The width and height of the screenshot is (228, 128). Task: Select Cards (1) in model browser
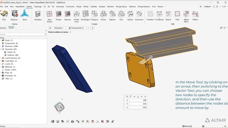[x=9, y=40]
